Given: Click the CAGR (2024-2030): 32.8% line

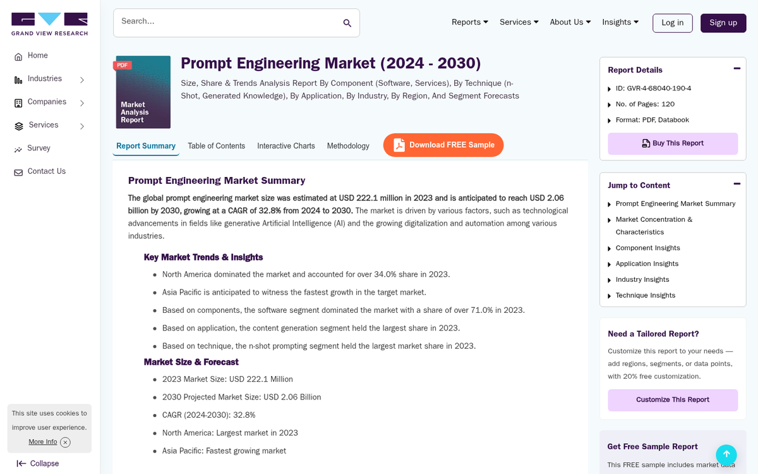Looking at the screenshot, I should coord(208,415).
